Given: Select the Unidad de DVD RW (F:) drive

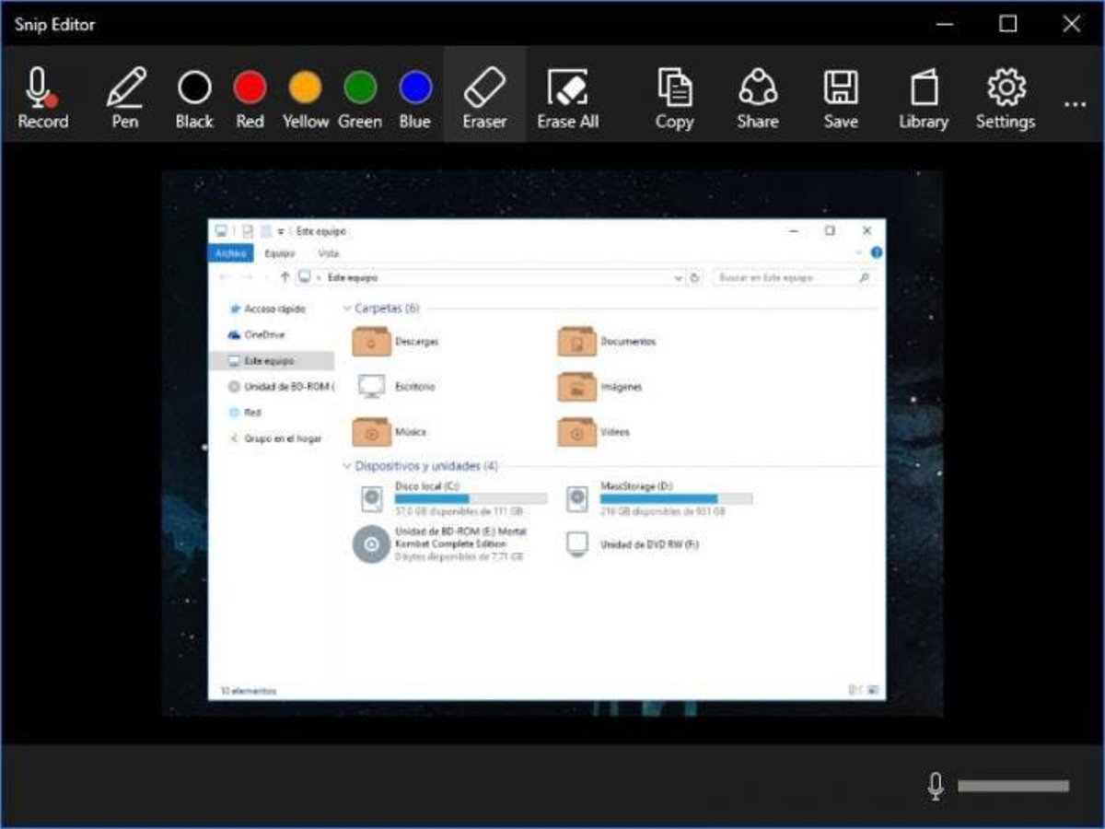Looking at the screenshot, I should pos(633,544).
